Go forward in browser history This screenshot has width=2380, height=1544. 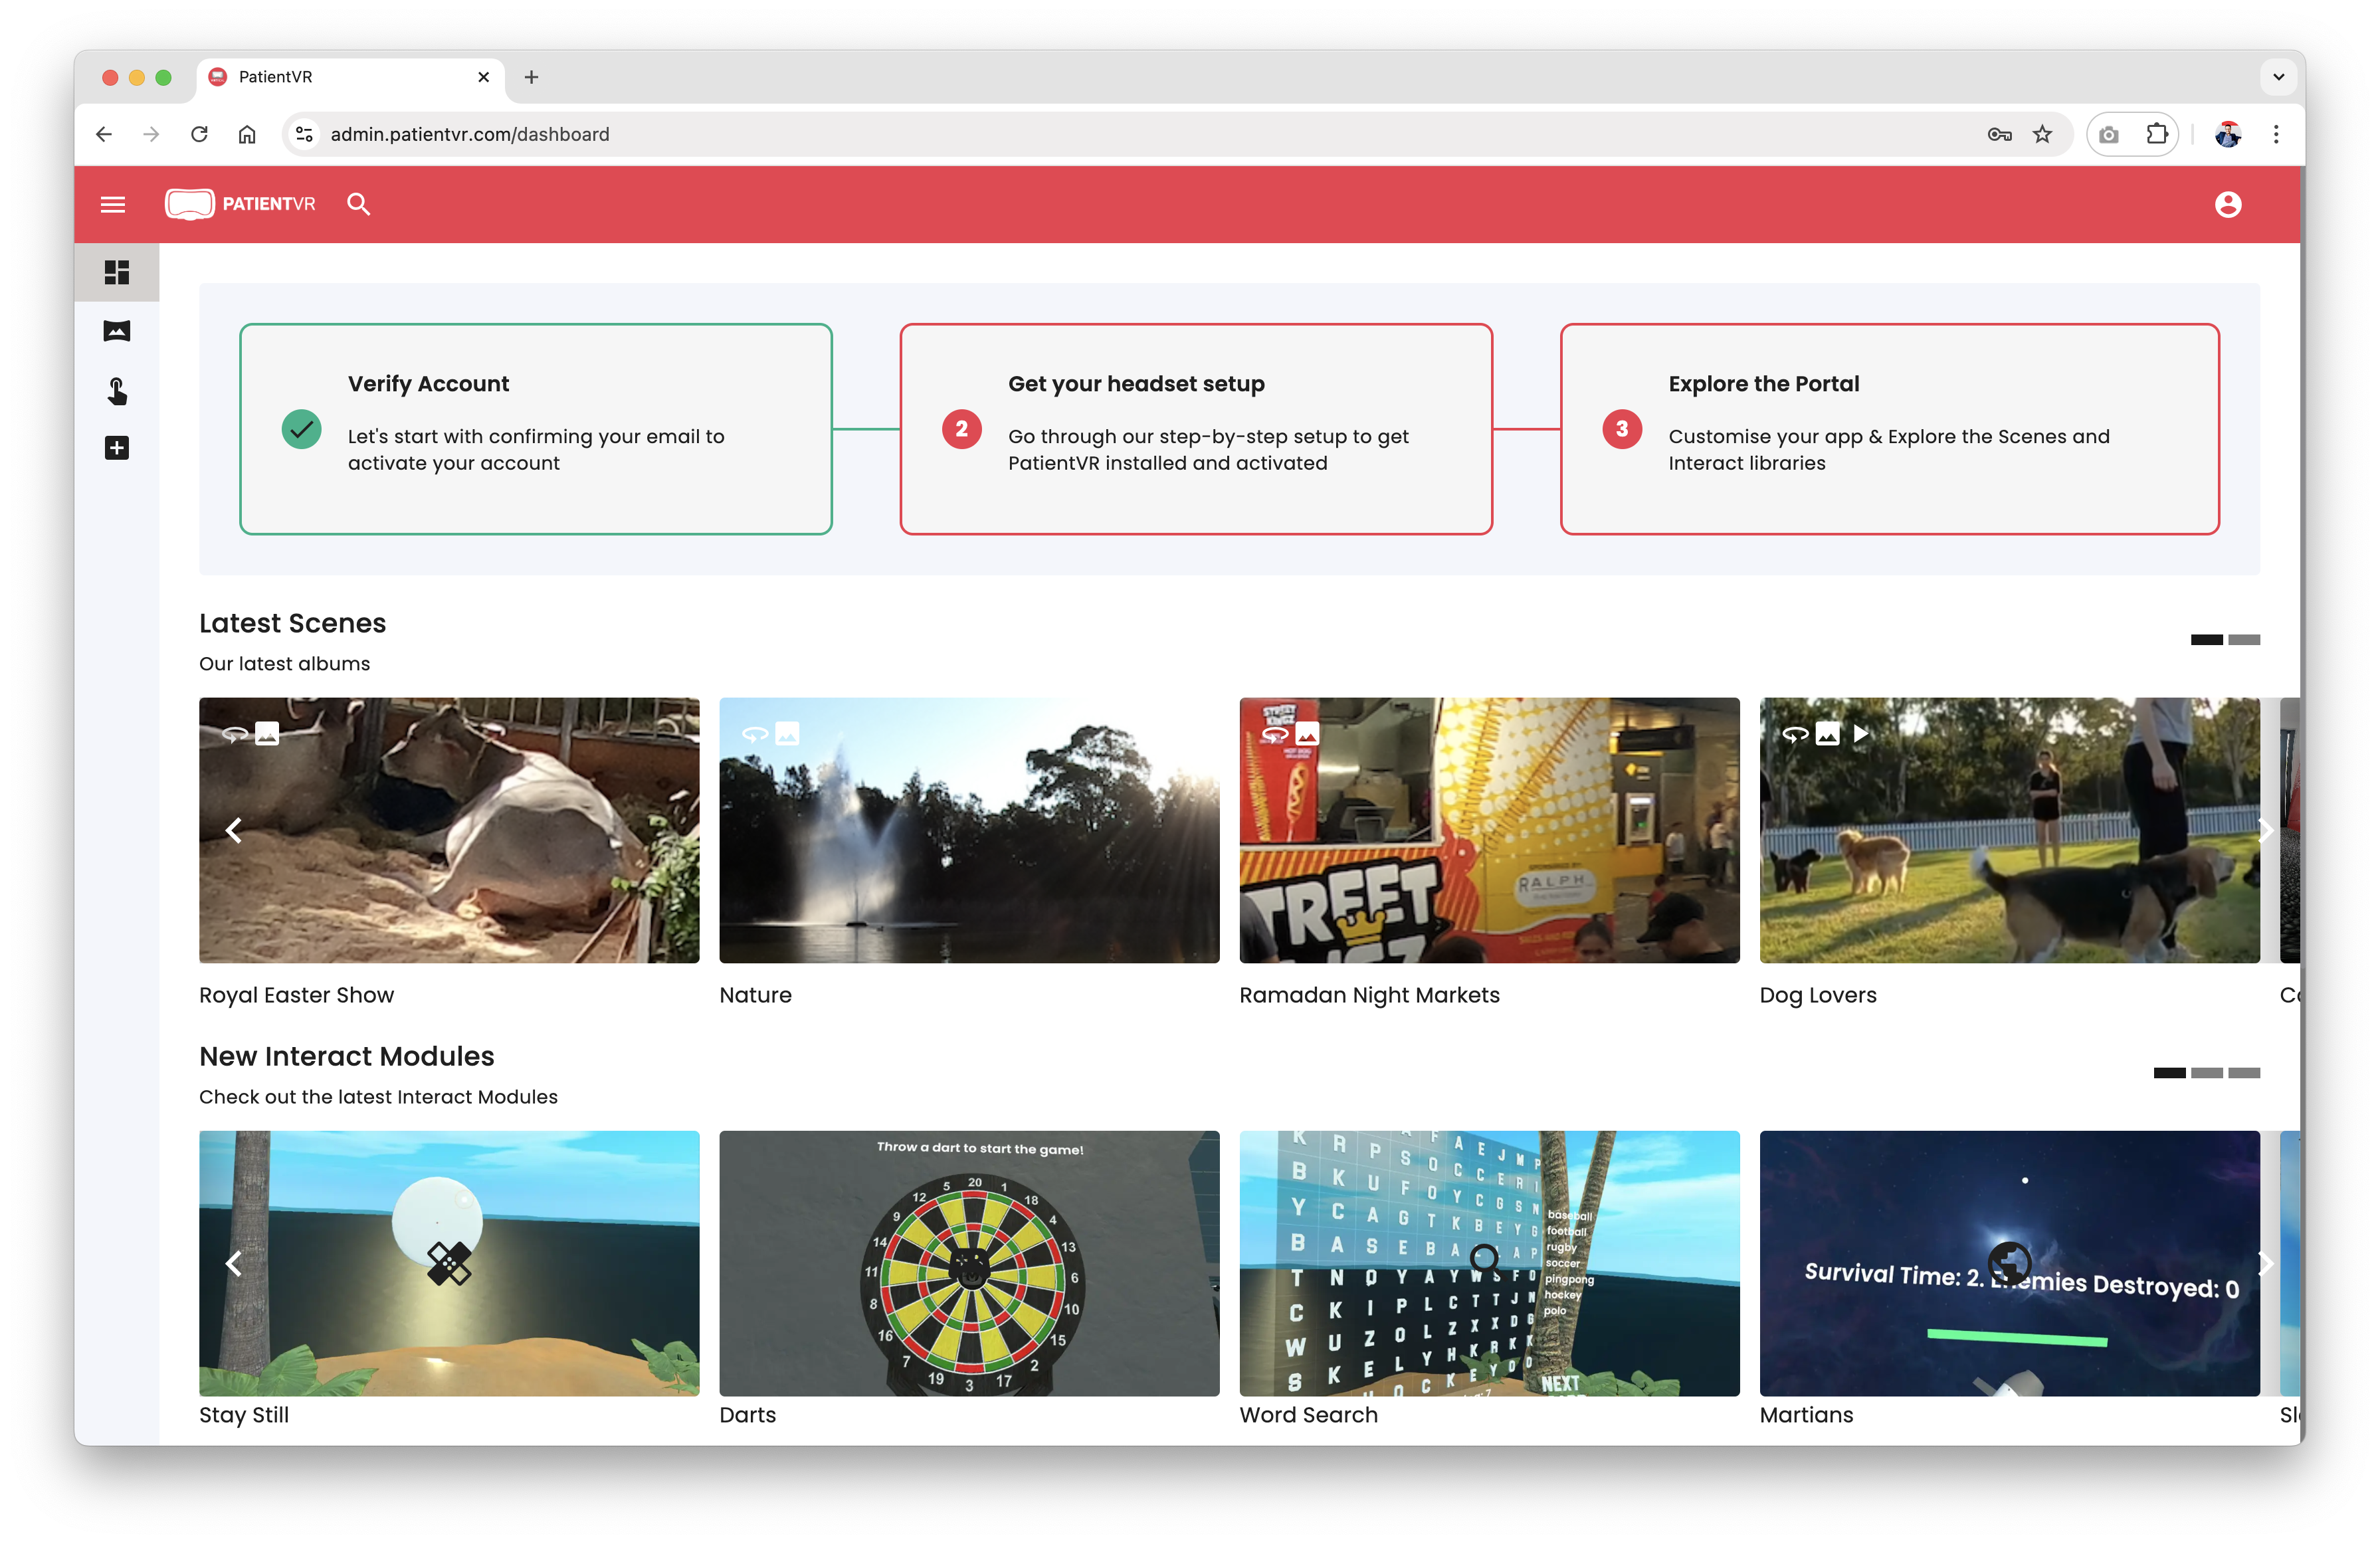point(151,134)
